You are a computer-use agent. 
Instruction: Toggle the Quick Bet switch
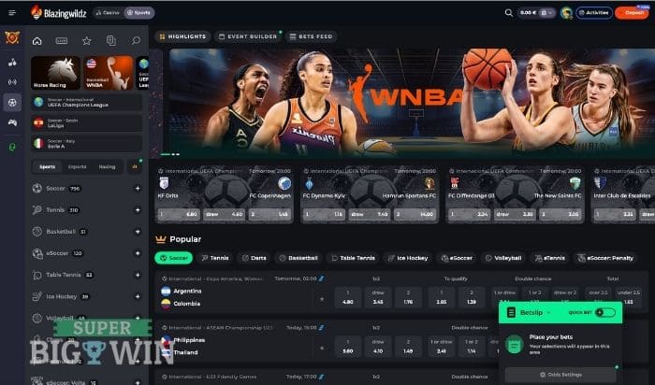point(604,312)
